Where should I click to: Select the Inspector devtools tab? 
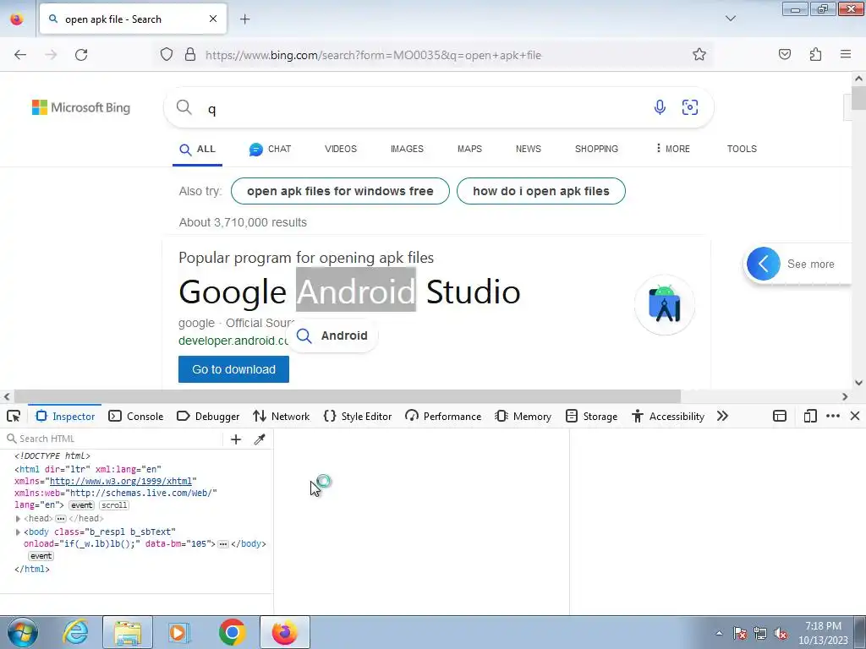[x=65, y=416]
